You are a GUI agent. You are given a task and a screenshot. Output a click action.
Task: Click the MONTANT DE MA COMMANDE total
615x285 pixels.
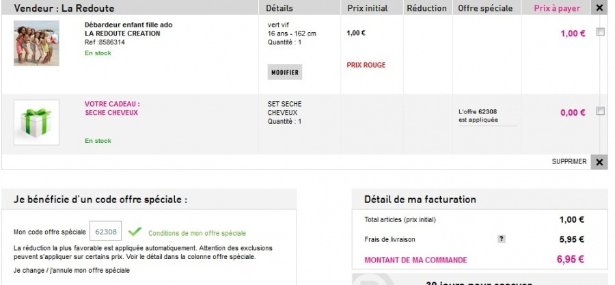click(415, 260)
